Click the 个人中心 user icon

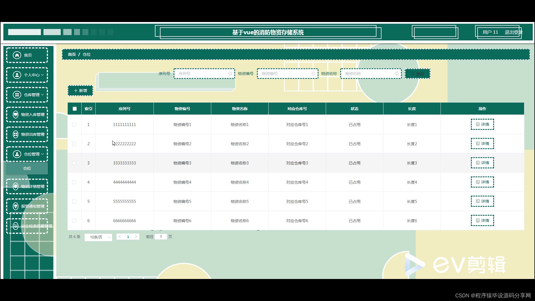point(17,75)
